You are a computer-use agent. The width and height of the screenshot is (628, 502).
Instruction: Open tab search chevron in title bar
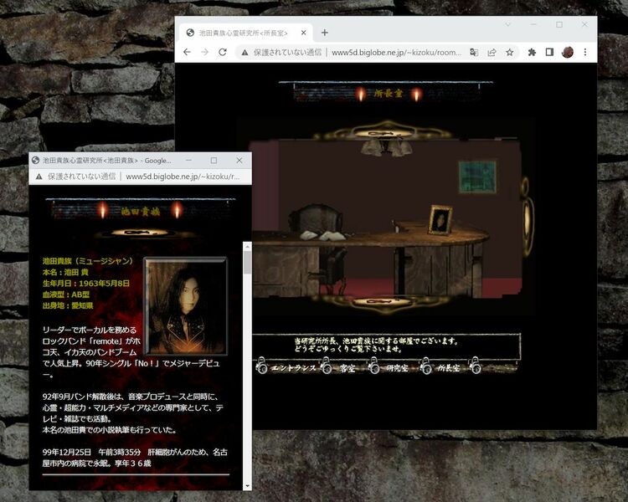click(x=508, y=24)
